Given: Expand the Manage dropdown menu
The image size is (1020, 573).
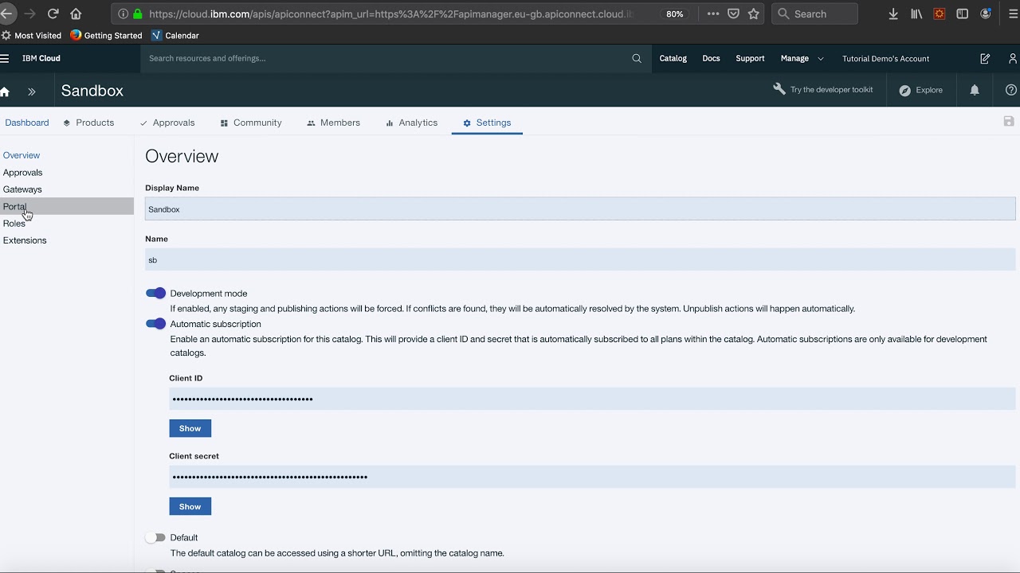Looking at the screenshot, I should [802, 58].
